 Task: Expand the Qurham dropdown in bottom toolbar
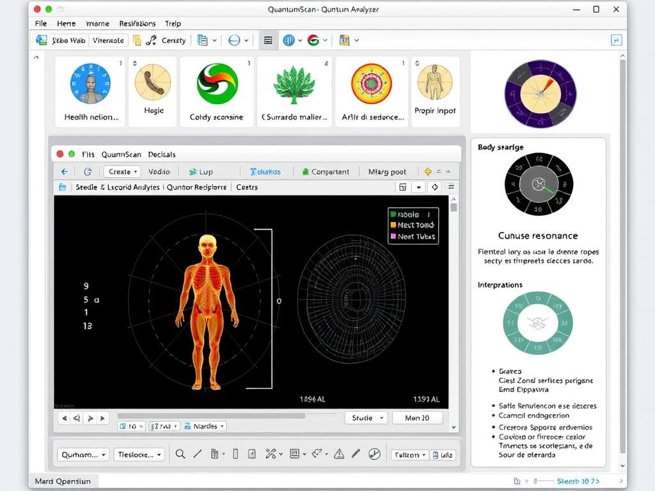[x=84, y=455]
